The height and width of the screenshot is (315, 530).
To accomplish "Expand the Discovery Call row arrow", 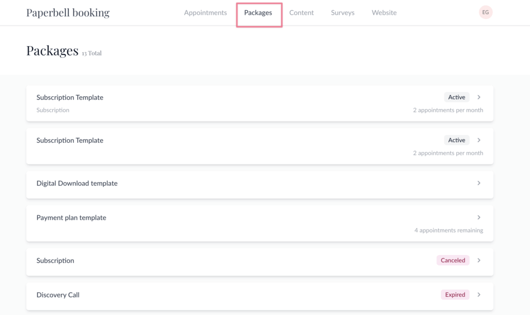I will (x=479, y=295).
